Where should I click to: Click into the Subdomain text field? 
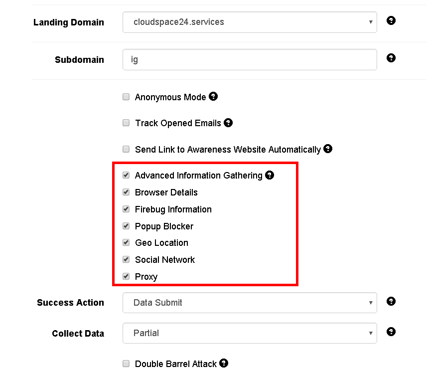click(250, 59)
